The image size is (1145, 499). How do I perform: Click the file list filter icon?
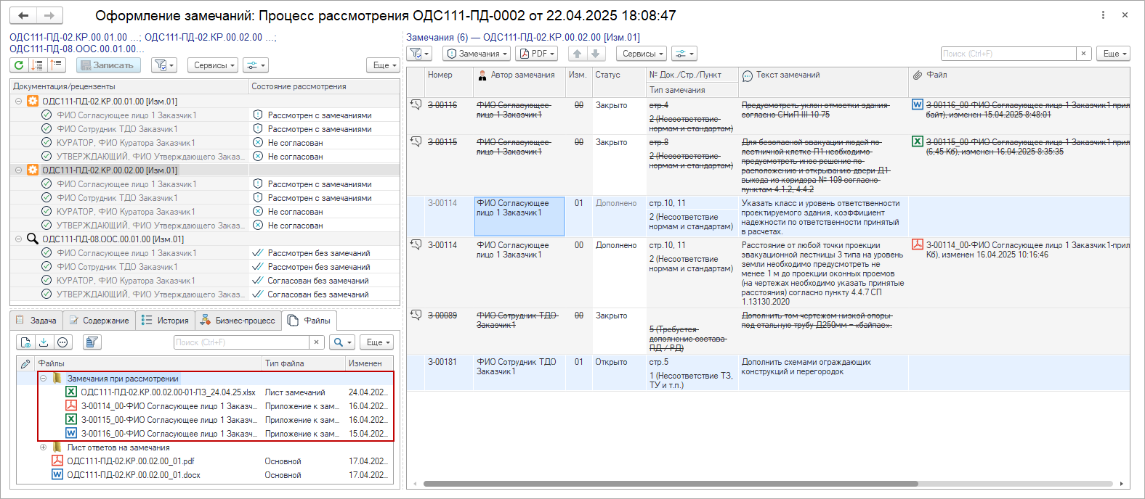[x=92, y=342]
